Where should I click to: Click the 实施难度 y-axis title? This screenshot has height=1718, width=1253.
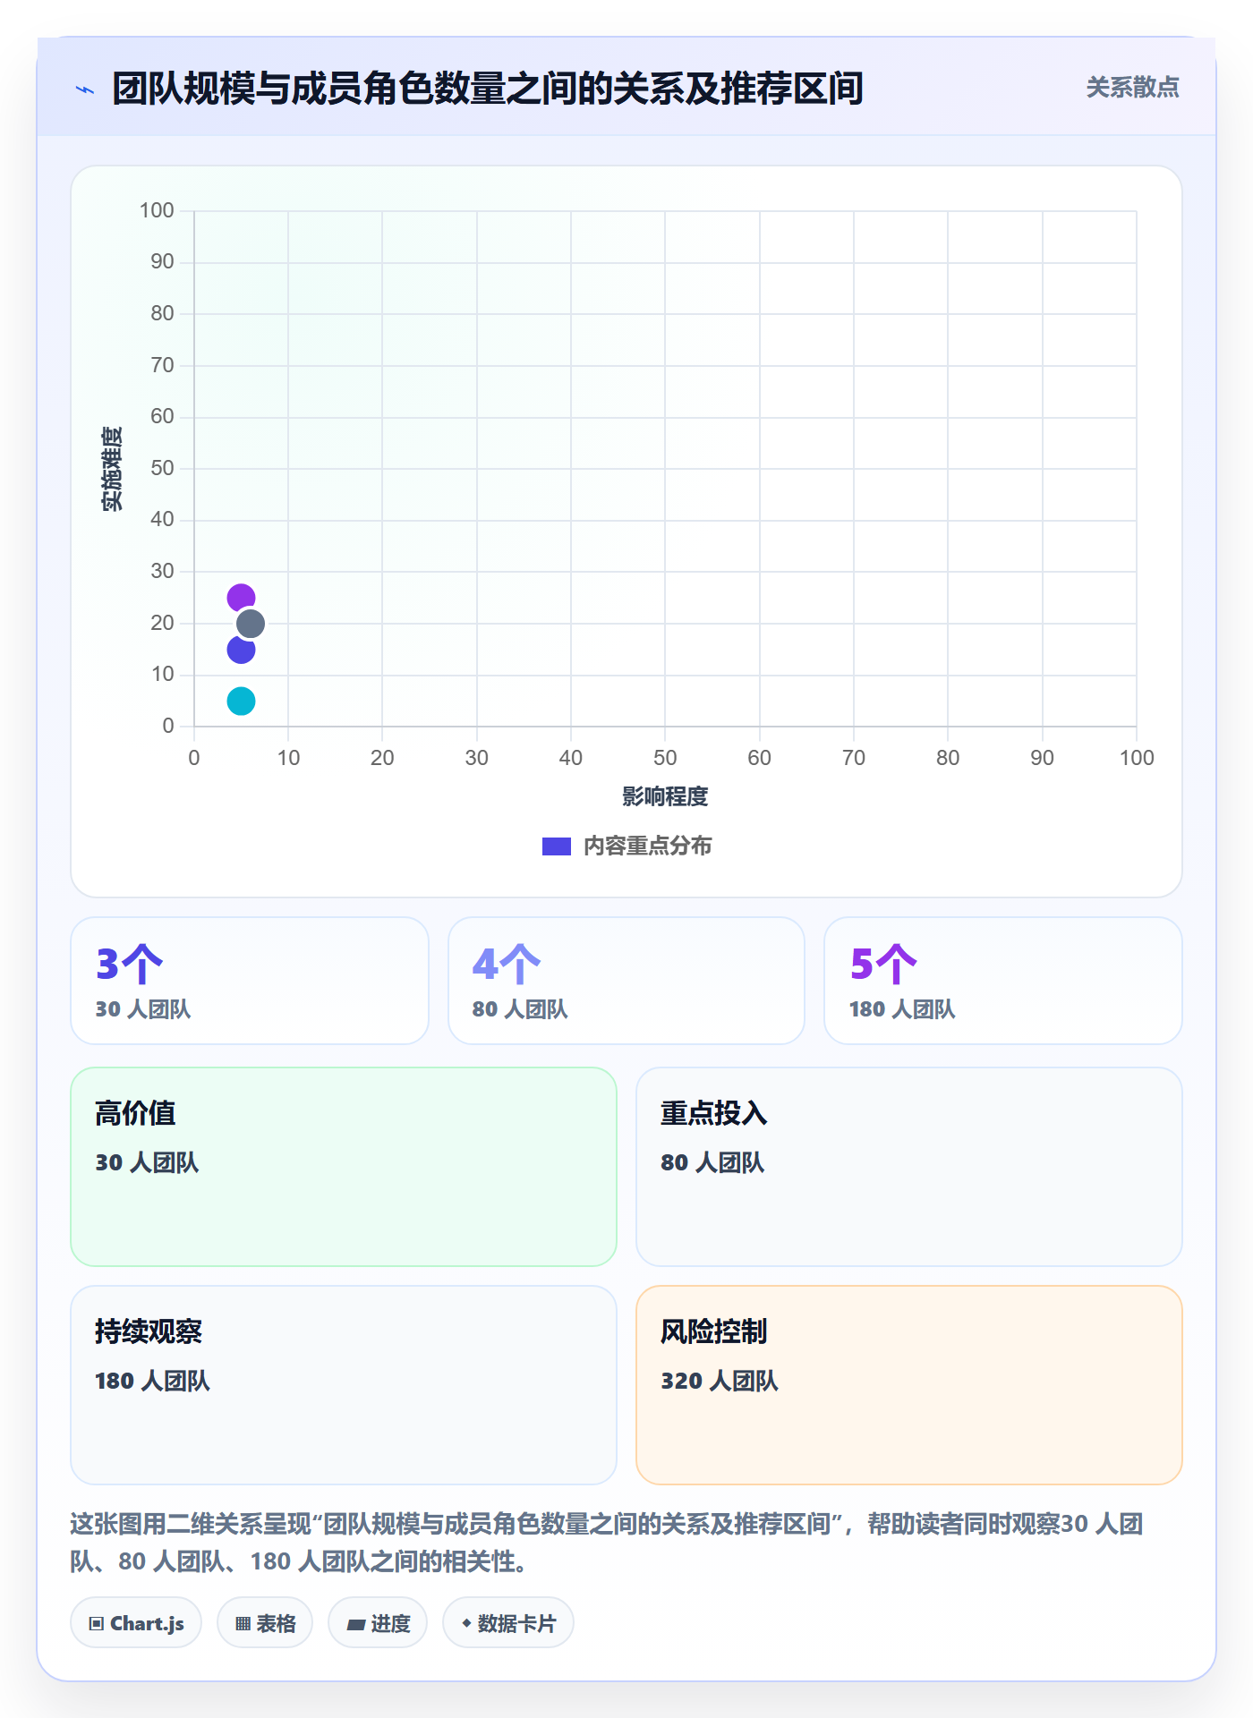(112, 469)
